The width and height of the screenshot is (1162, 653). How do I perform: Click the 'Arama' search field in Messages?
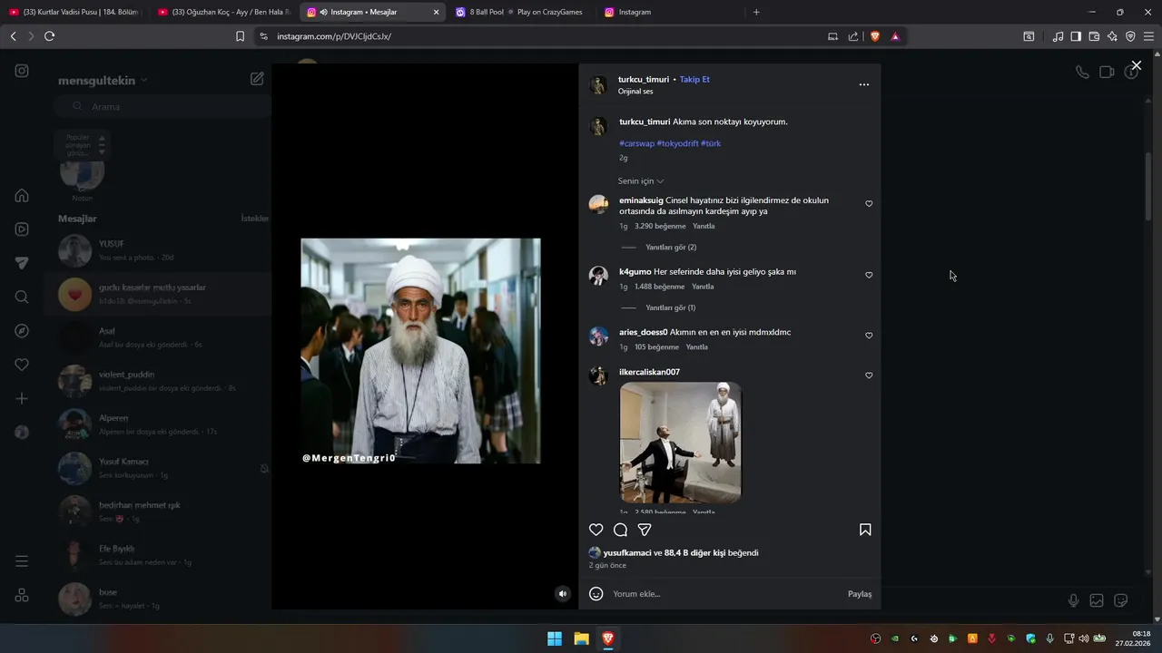[x=163, y=106]
